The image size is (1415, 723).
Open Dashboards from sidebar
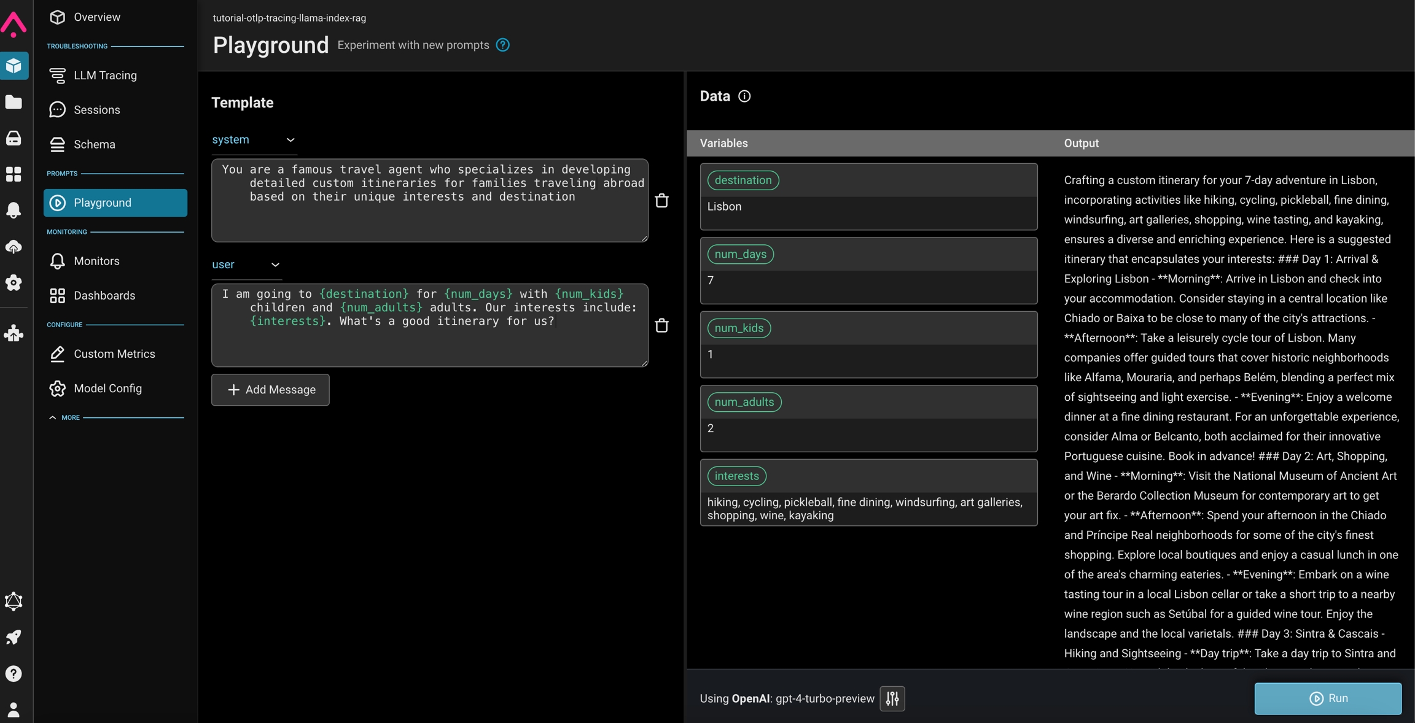point(104,296)
